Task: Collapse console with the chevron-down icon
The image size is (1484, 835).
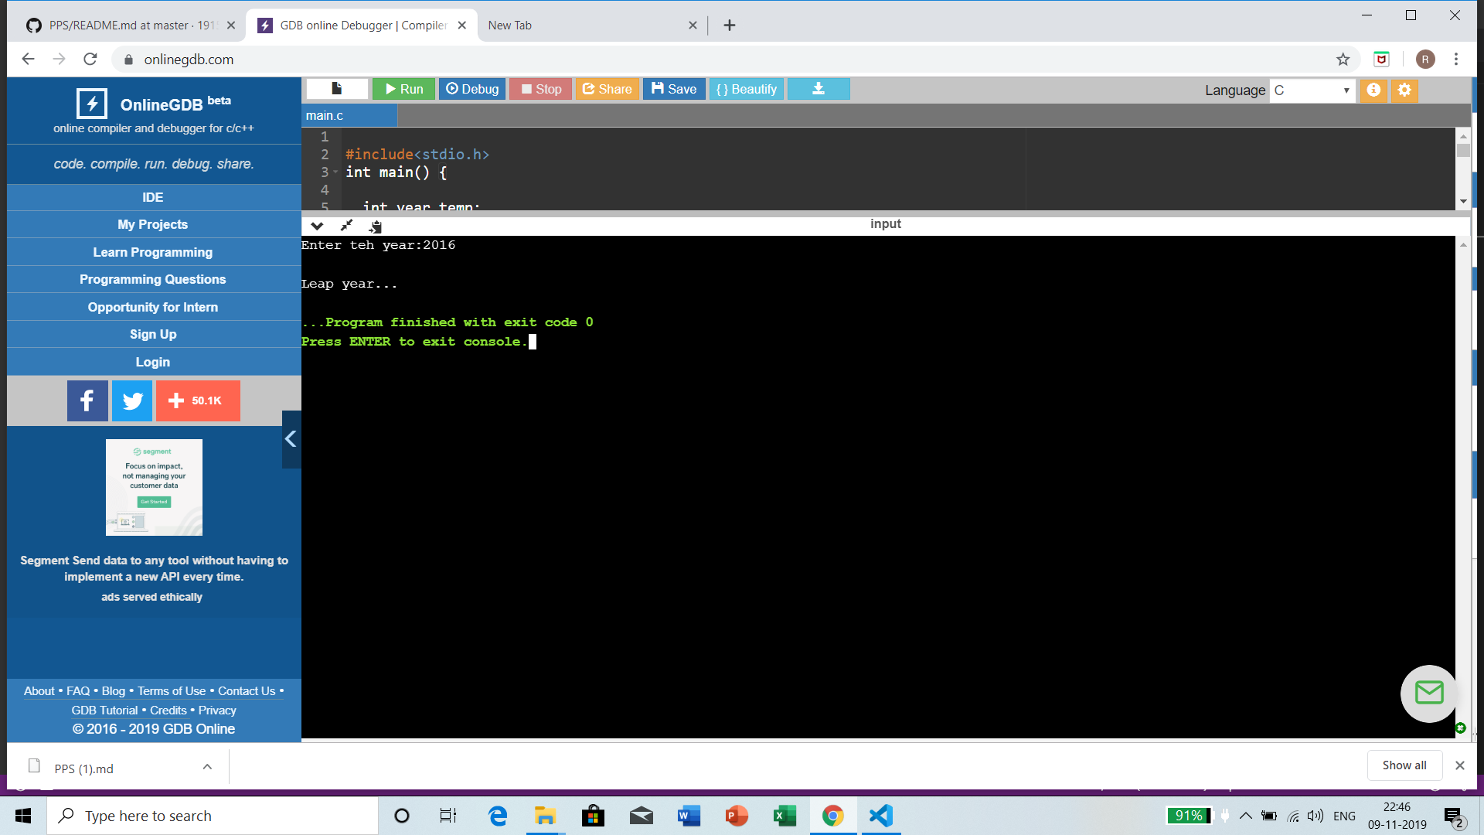Action: 317,226
